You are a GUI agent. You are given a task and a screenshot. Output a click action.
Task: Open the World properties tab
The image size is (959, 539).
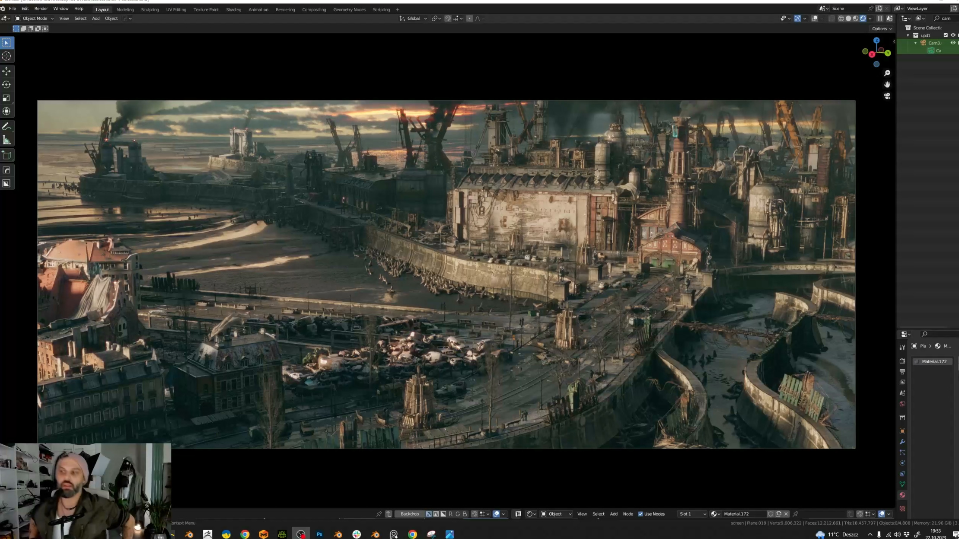pyautogui.click(x=902, y=404)
